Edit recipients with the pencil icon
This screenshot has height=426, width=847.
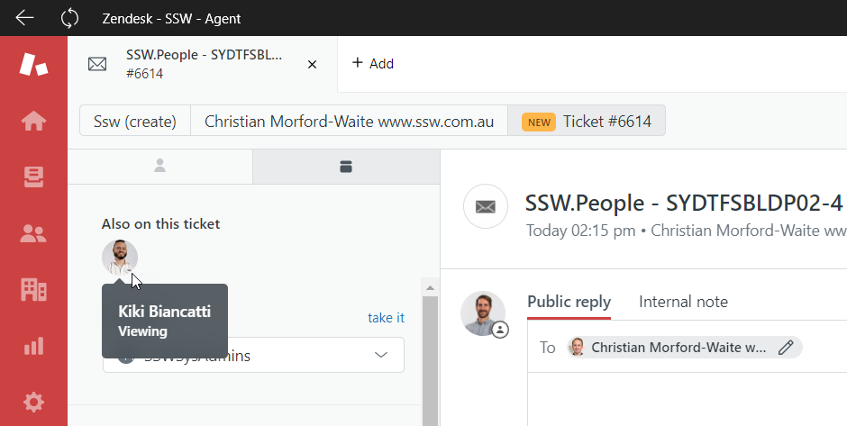click(786, 348)
